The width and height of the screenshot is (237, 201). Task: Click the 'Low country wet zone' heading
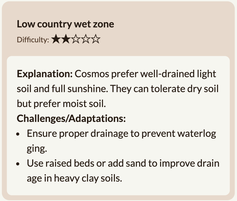tap(65, 24)
